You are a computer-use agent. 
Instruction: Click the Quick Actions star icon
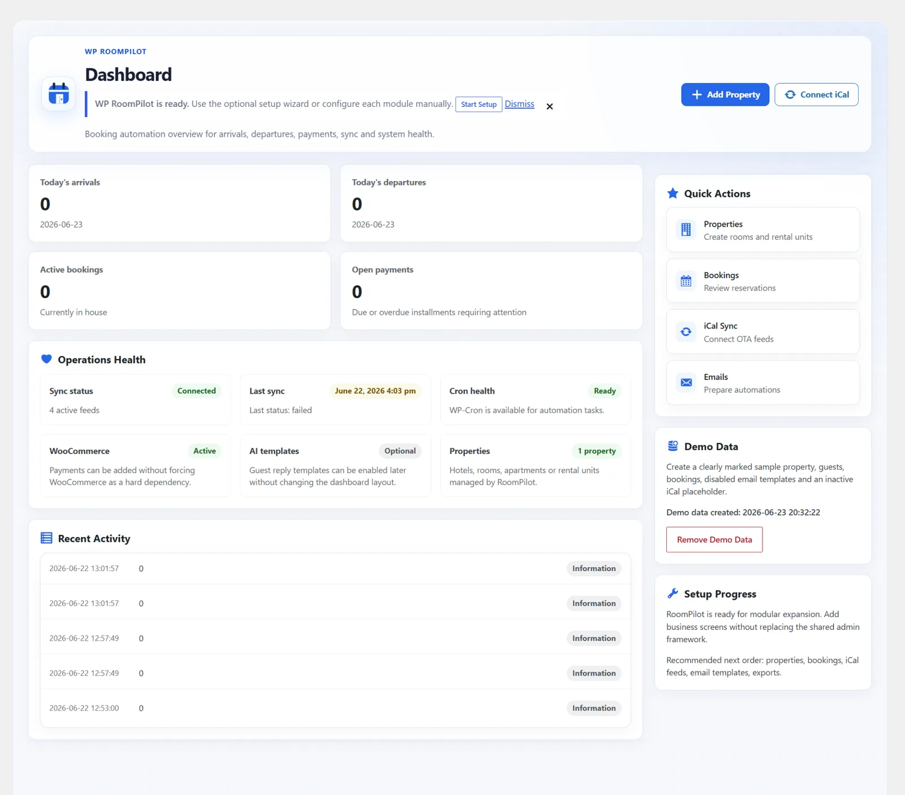click(673, 193)
